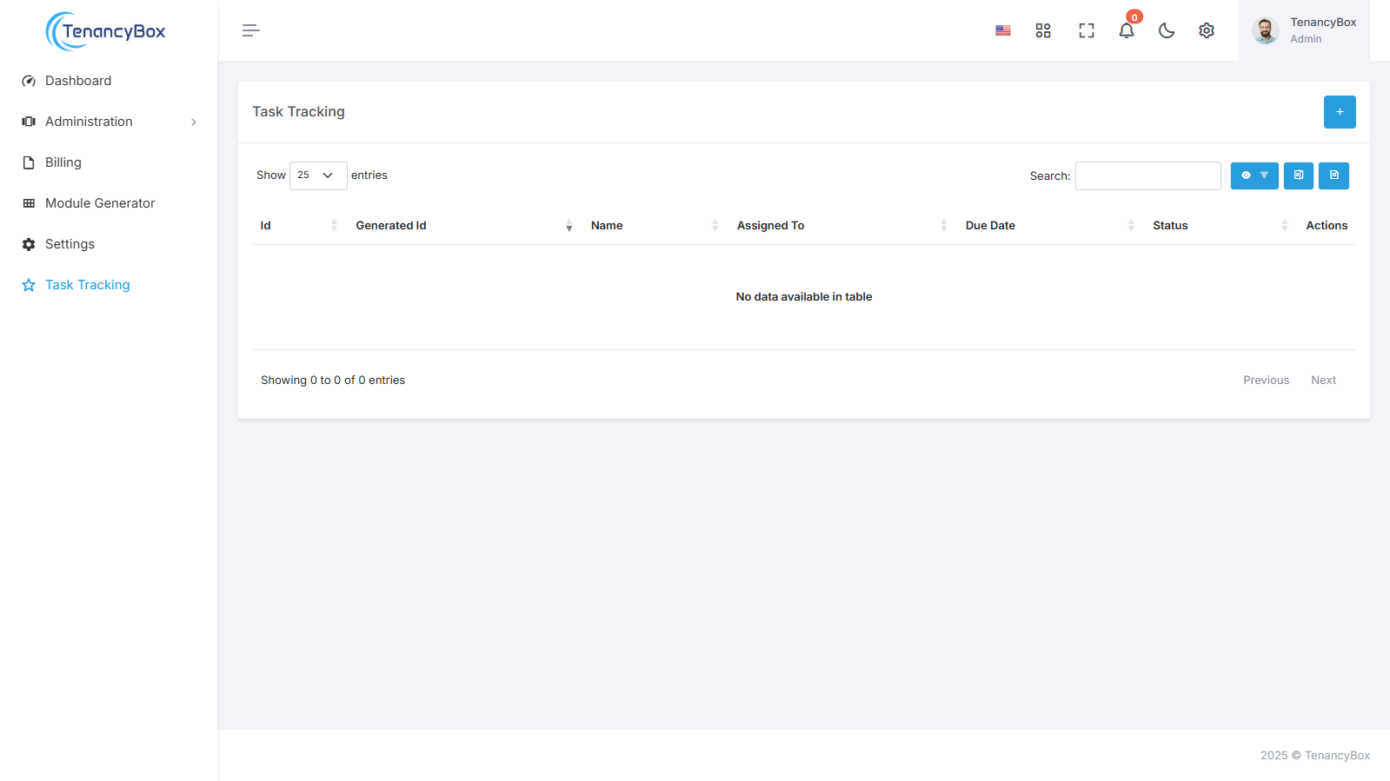
Task: Open Module Generator from the sidebar
Action: click(x=100, y=203)
